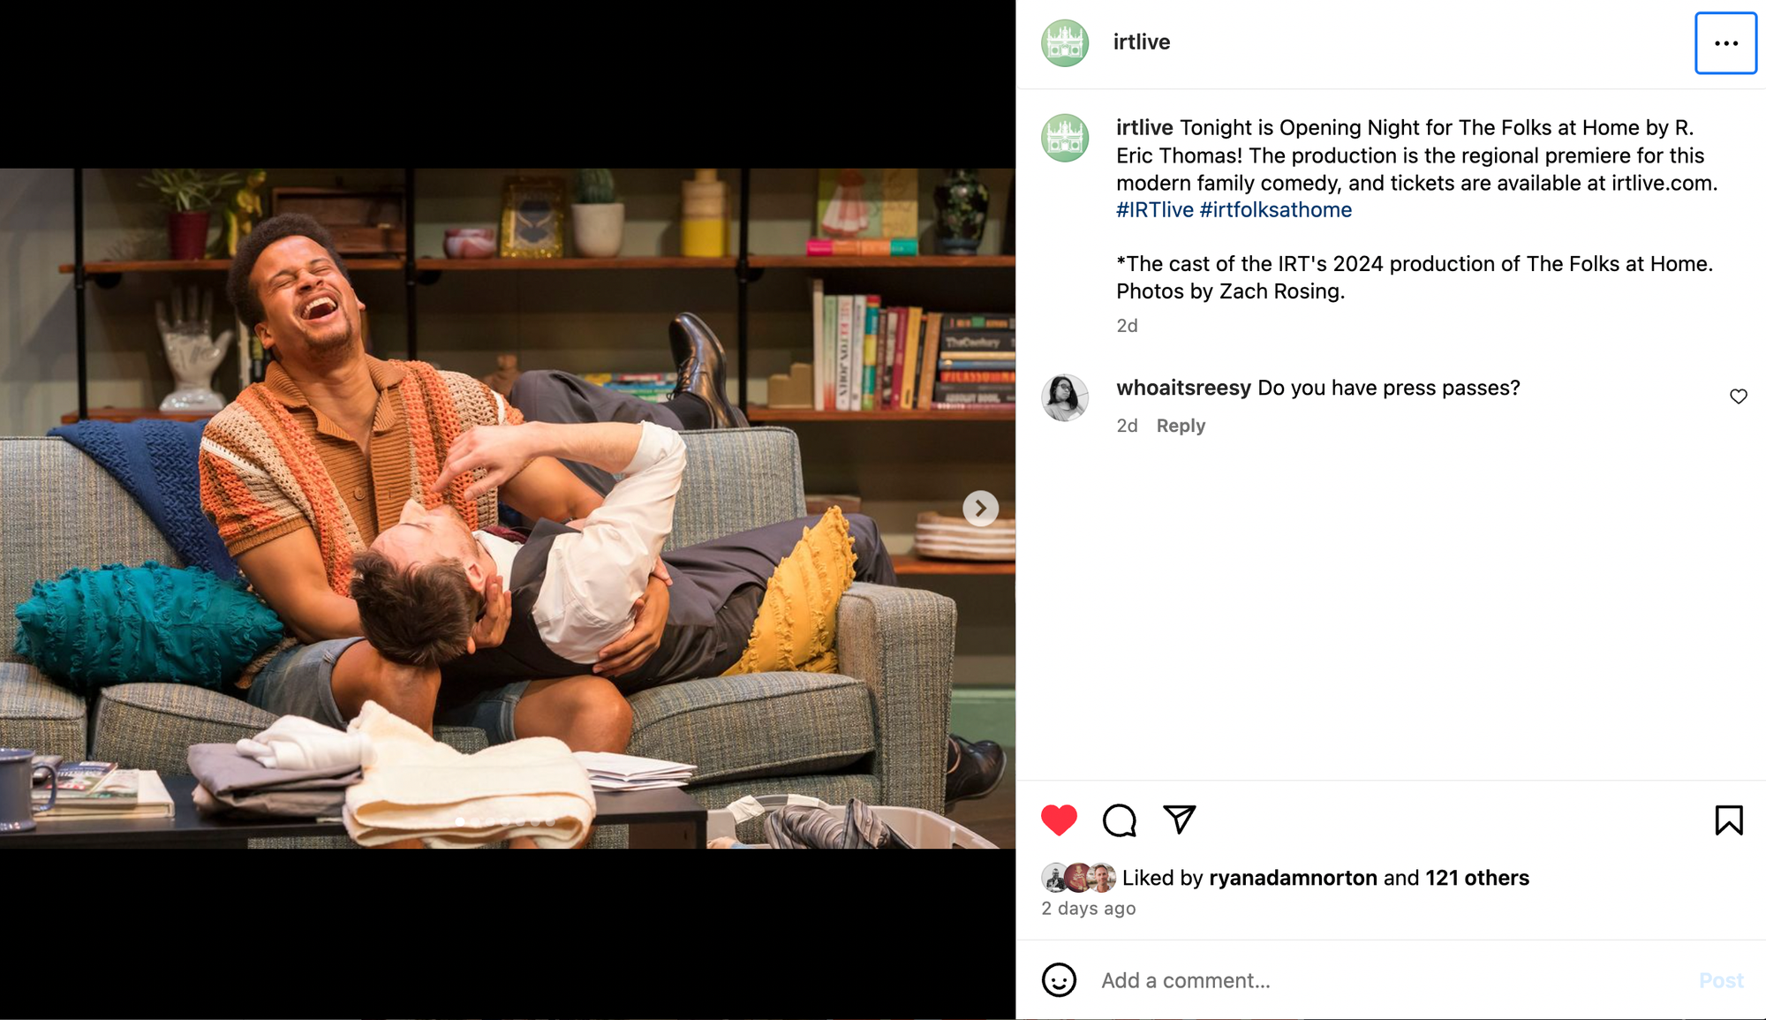Open the emoji picker smiley icon

pyautogui.click(x=1059, y=980)
